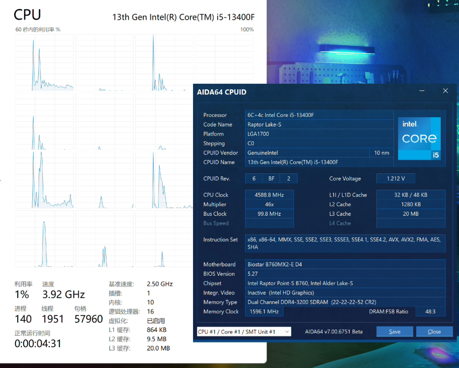
Task: Click the DRAM:FSB Ratio value "48:3"
Action: [430, 311]
